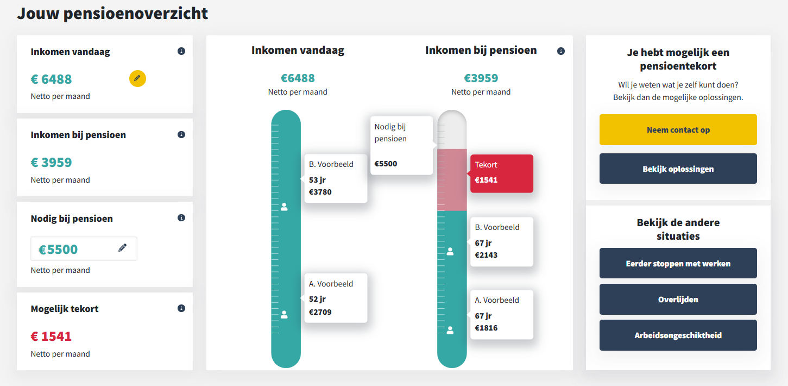This screenshot has height=386, width=788.
Task: Choose the Overlijden situation
Action: click(678, 300)
